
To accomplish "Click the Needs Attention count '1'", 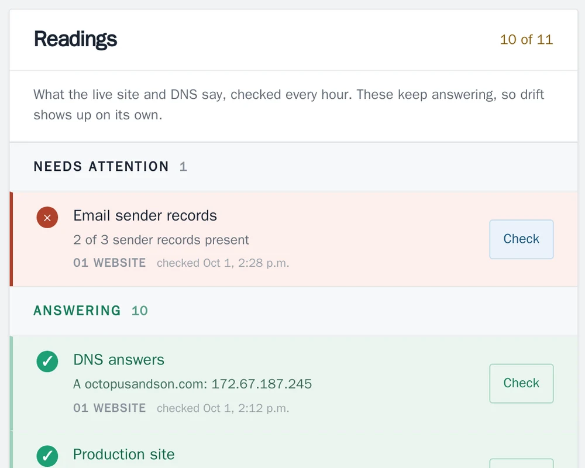I will point(183,167).
